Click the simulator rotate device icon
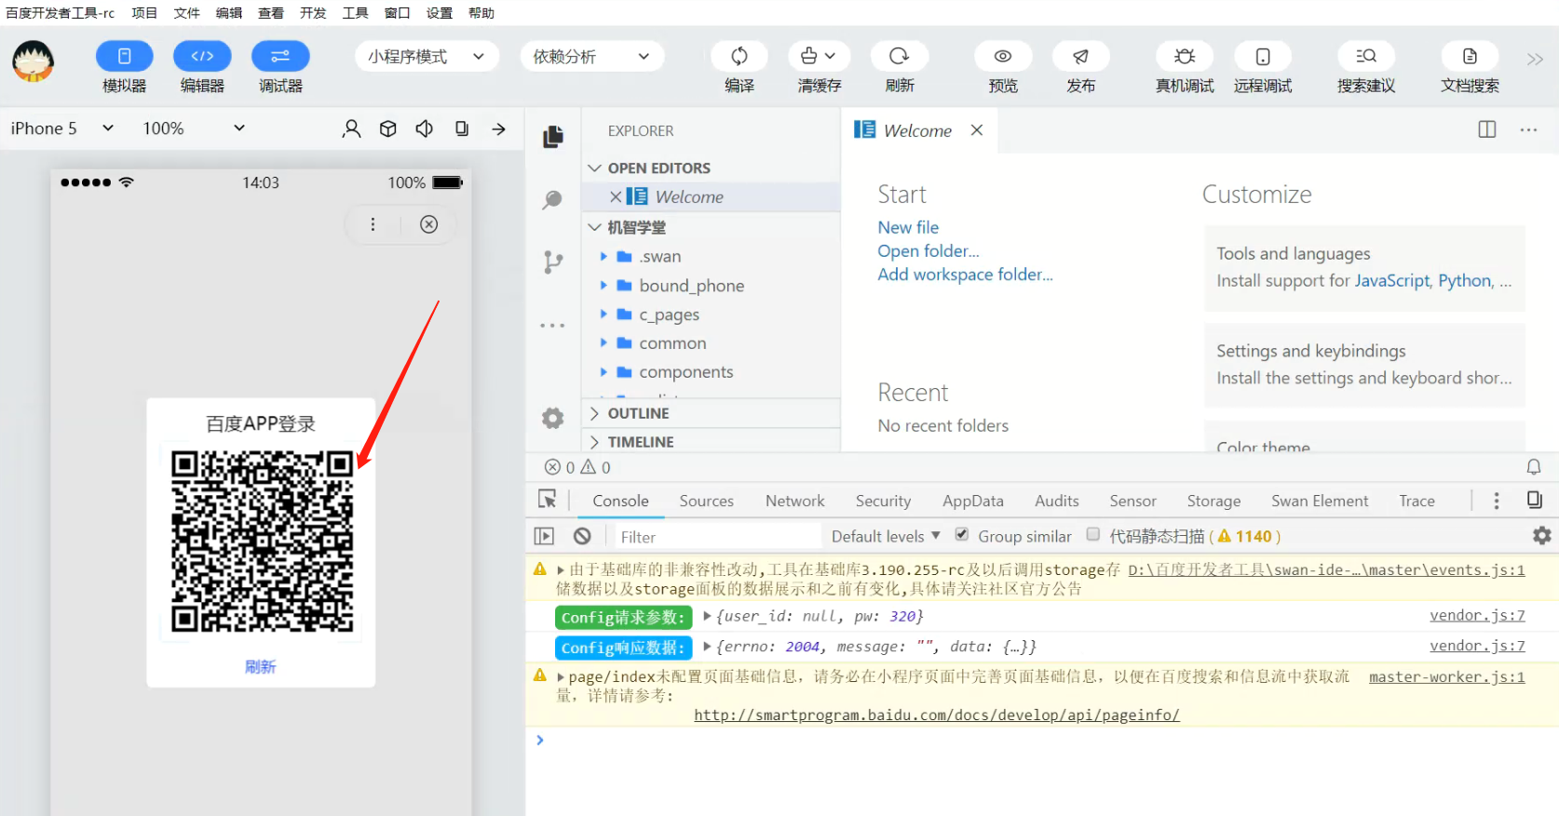This screenshot has width=1559, height=816. (462, 128)
